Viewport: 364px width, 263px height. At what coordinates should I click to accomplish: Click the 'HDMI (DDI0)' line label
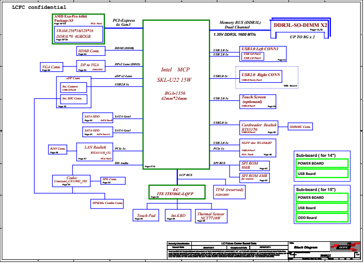click(x=124, y=48)
